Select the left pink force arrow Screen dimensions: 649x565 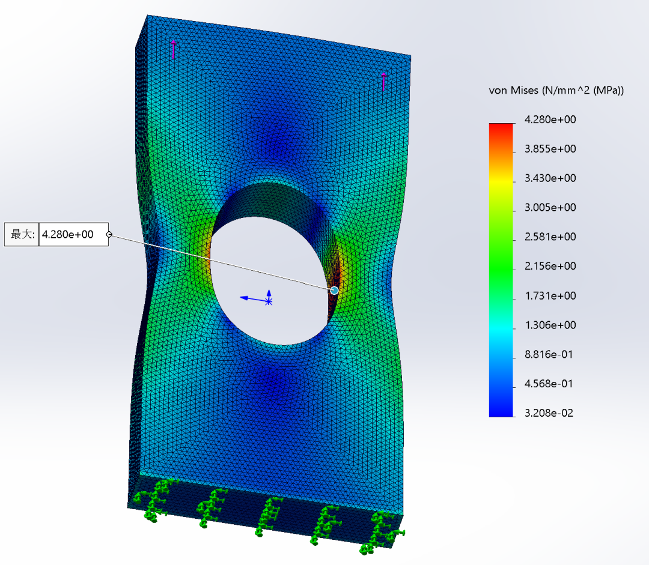click(173, 49)
